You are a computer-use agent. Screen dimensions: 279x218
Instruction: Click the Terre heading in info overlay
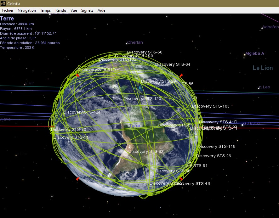coord(7,19)
